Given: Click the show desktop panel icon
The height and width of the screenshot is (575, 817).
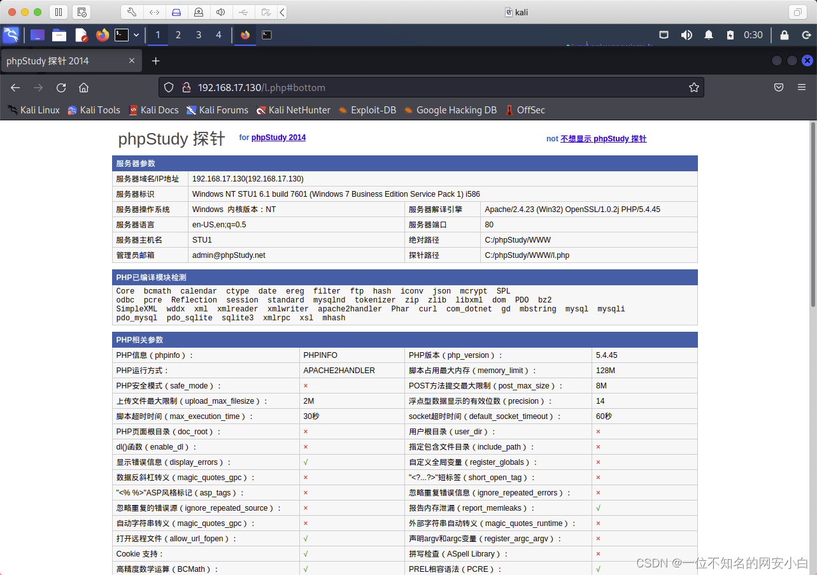Looking at the screenshot, I should pyautogui.click(x=38, y=35).
